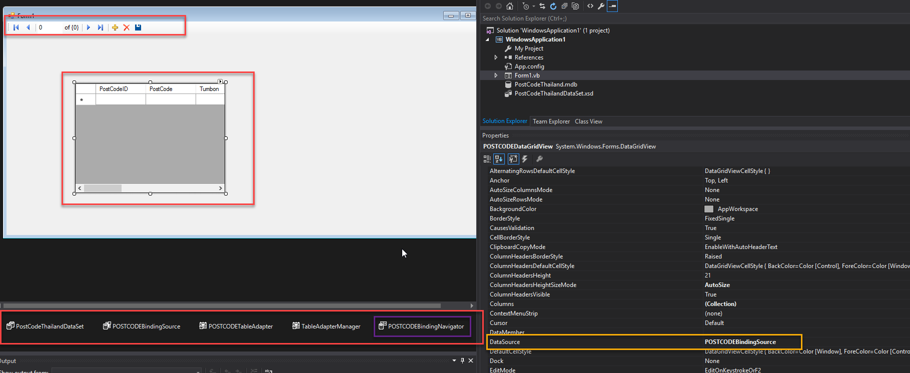The image size is (910, 373).
Task: Click the BorderStyle FixedSingle value
Action: [719, 218]
